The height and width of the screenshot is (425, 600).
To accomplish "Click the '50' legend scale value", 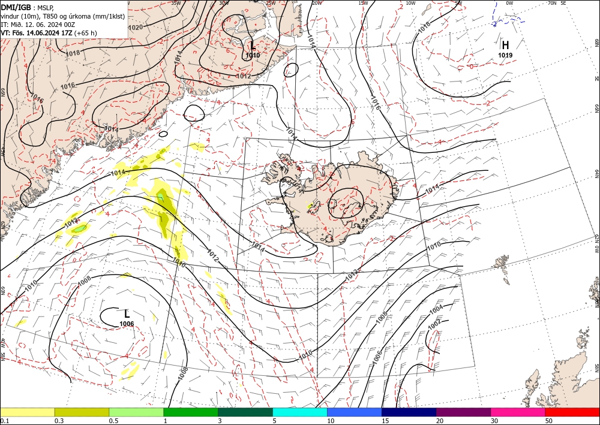I will tap(549, 421).
